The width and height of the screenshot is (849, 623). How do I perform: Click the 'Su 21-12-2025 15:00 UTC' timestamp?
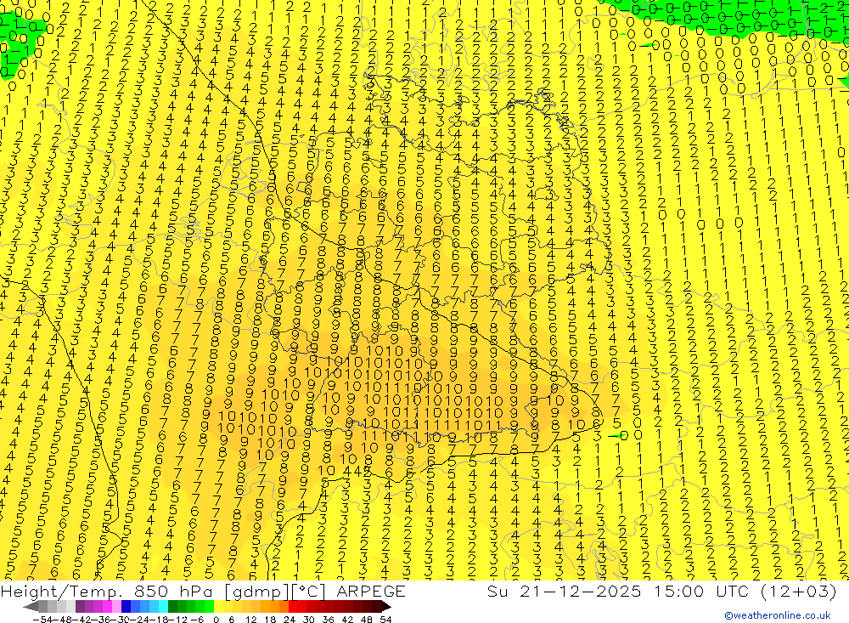(x=618, y=591)
